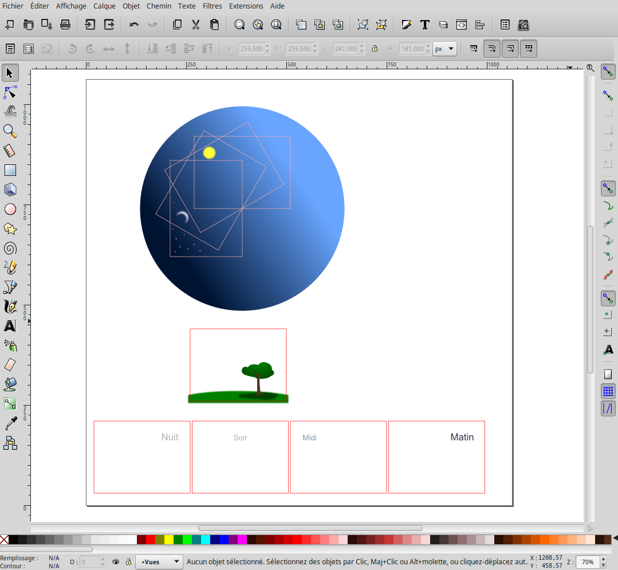Toggle snap to grid button
The height and width of the screenshot is (570, 618).
608,391
